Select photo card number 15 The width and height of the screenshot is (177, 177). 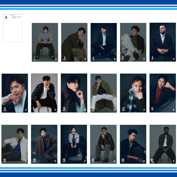pyautogui.click(x=163, y=93)
